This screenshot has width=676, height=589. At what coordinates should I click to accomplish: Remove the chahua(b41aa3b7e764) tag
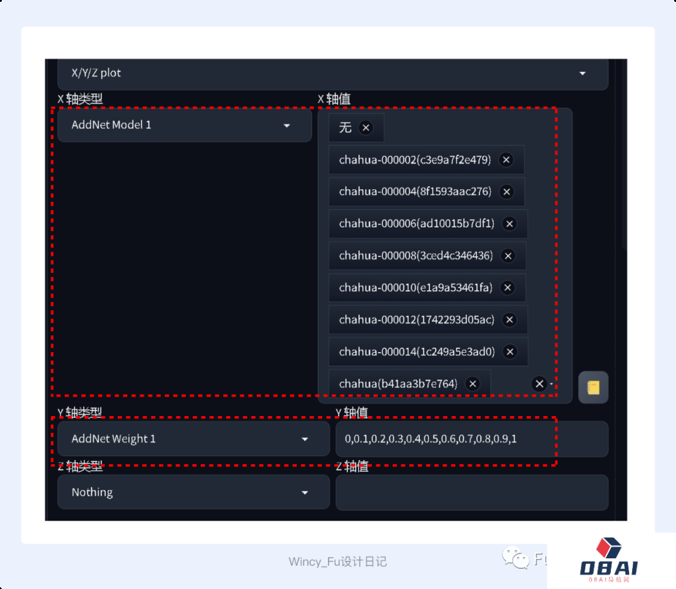click(473, 383)
